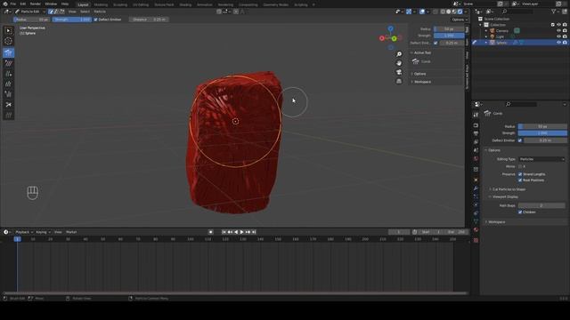This screenshot has width=570, height=320.
Task: Open the Particle menu in viewport header
Action: pyautogui.click(x=100, y=12)
